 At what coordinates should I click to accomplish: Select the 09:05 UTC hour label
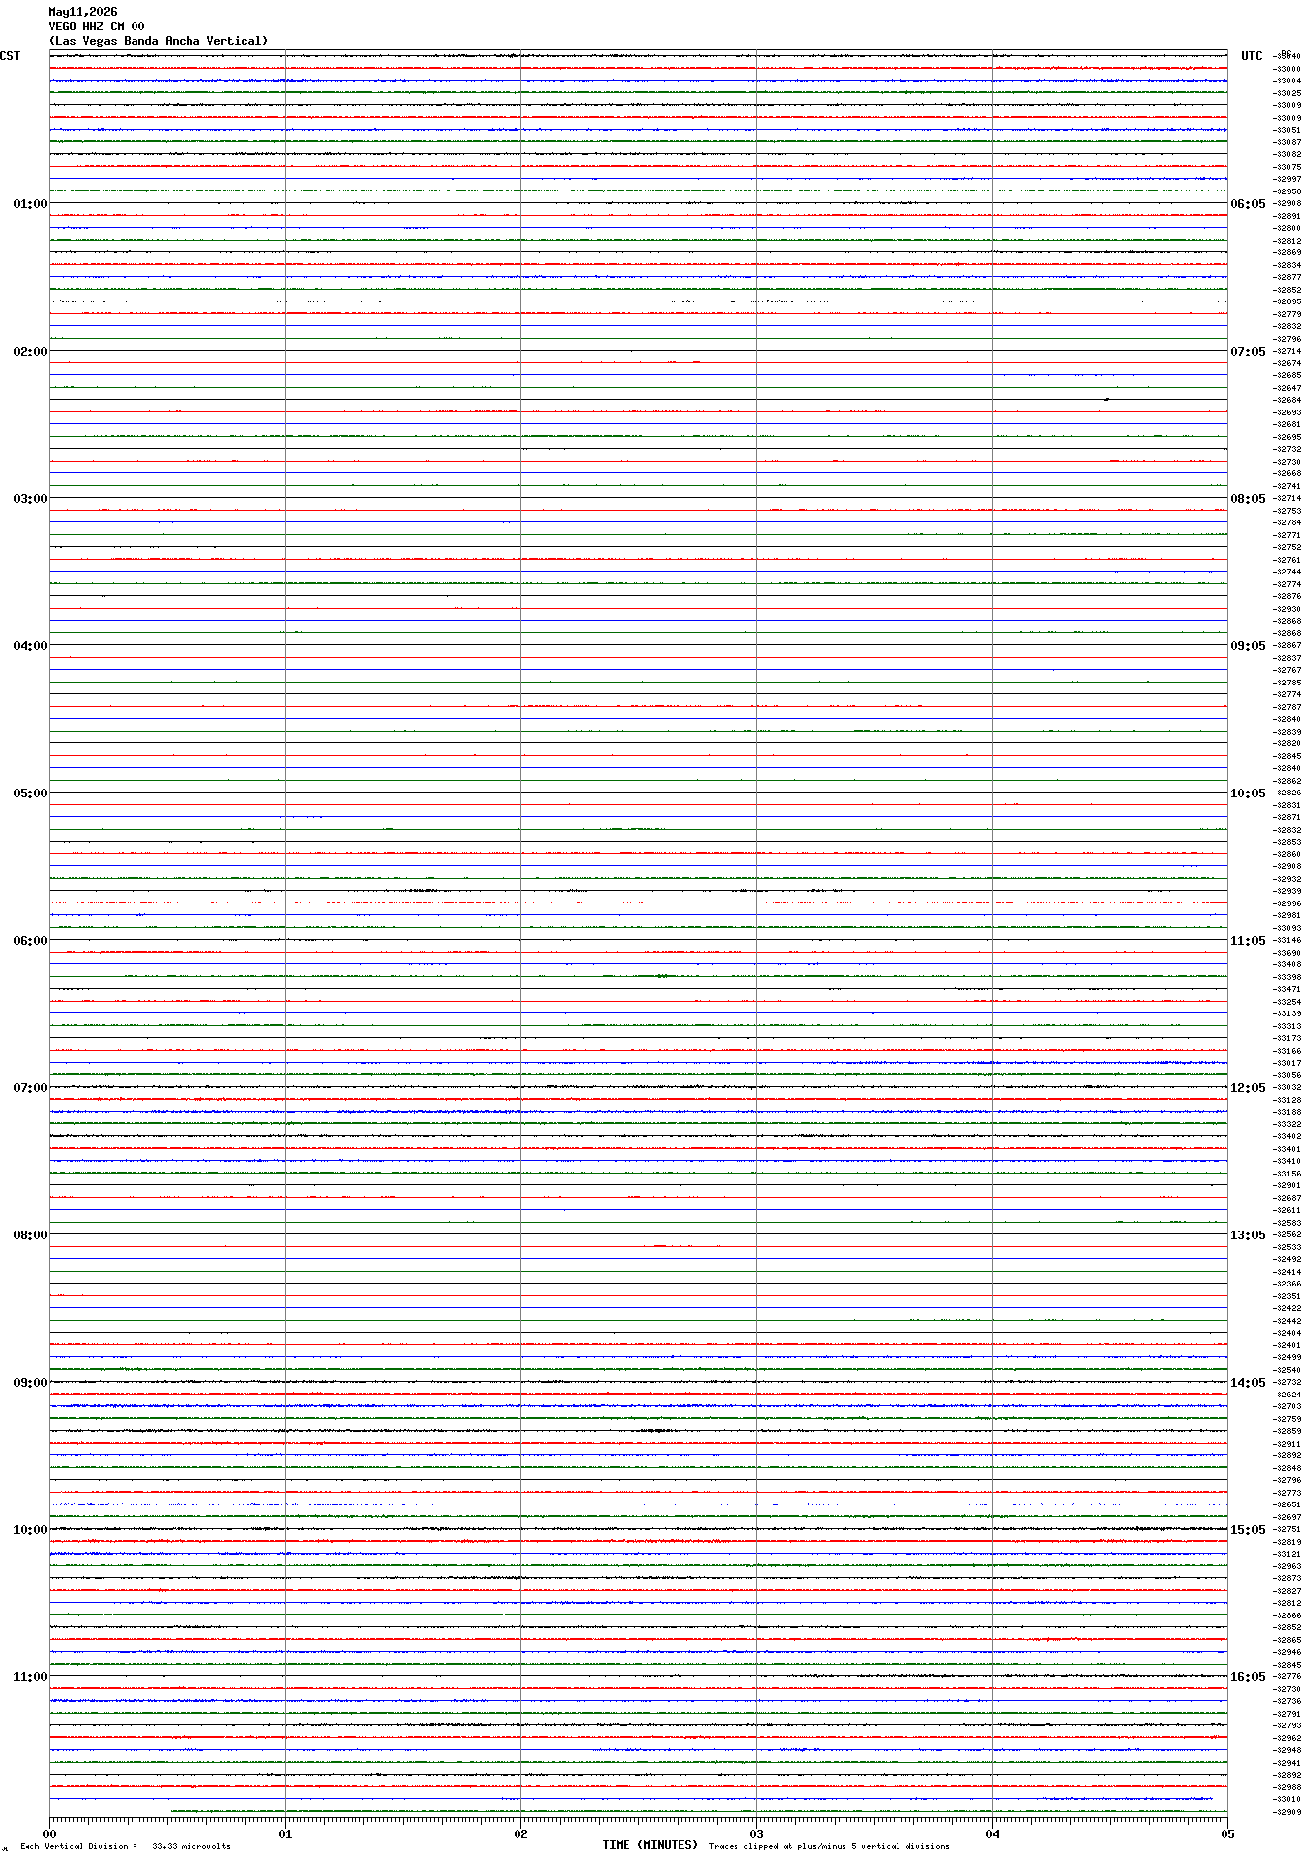click(1248, 646)
